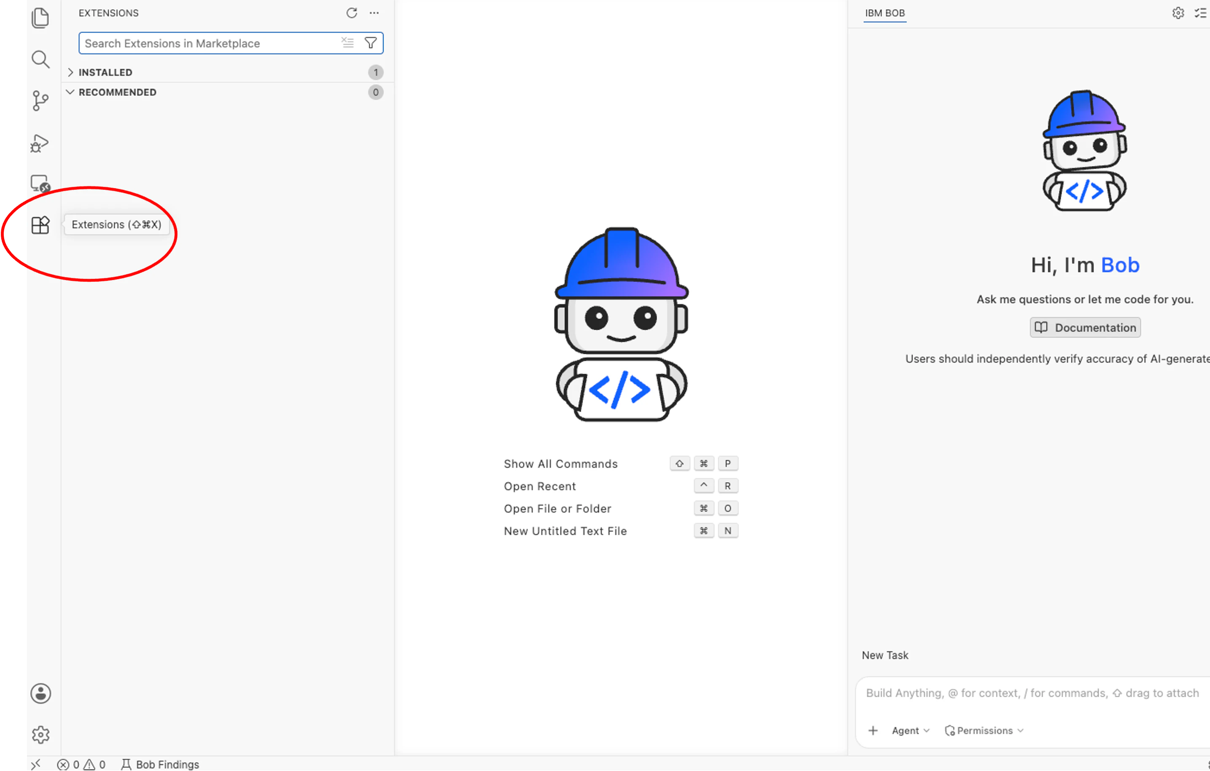
Task: Click the EXTENSIONS panel title
Action: [108, 13]
